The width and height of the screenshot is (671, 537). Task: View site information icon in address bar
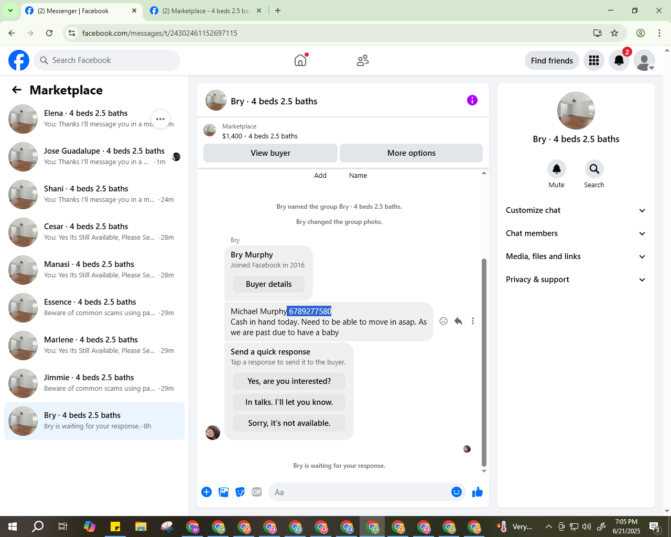pyautogui.click(x=72, y=33)
